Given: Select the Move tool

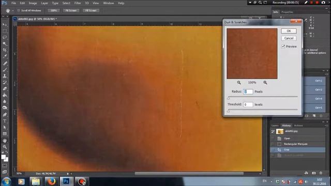Looking at the screenshot, I should coord(5,25).
